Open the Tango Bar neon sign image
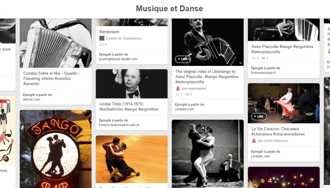330x188 pixels. [55, 149]
